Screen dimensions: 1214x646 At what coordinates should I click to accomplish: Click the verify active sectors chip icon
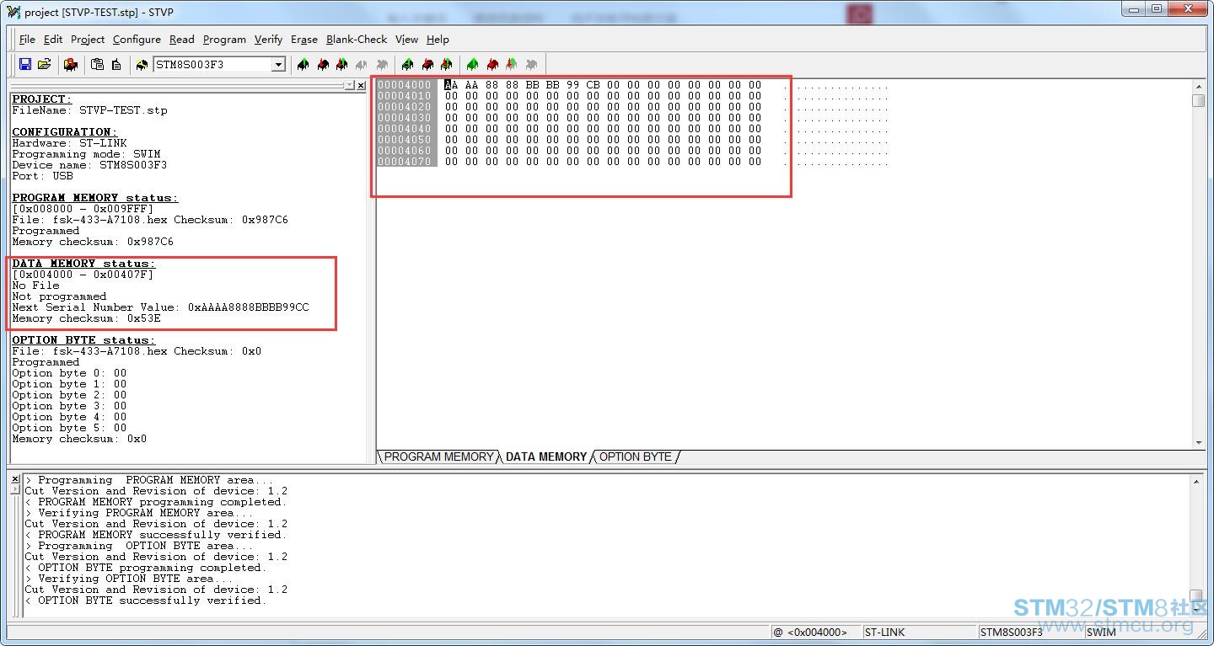pyautogui.click(x=447, y=64)
